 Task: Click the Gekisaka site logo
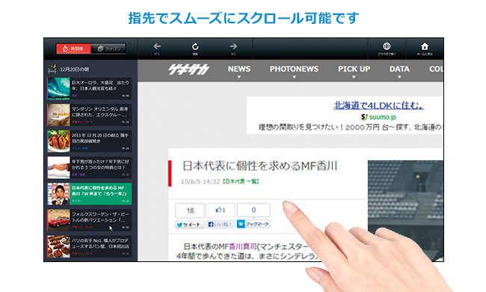(188, 70)
